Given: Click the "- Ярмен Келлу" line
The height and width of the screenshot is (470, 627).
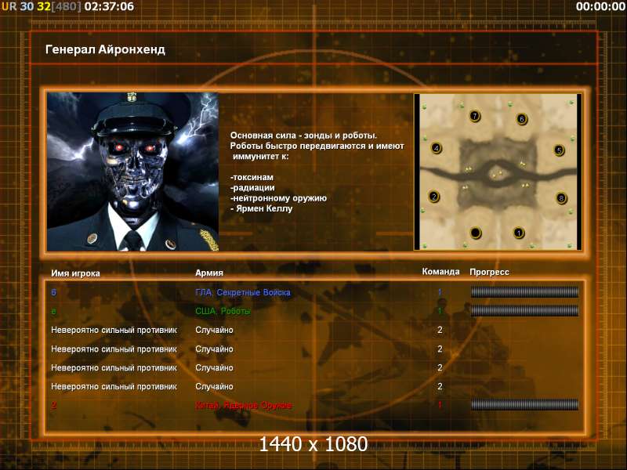Looking at the screenshot, I should pos(262,208).
